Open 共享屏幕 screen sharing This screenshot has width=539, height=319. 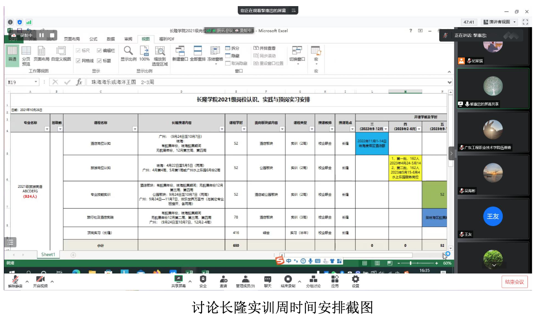(178, 280)
